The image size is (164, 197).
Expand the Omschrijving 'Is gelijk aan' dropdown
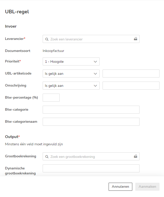(71, 86)
